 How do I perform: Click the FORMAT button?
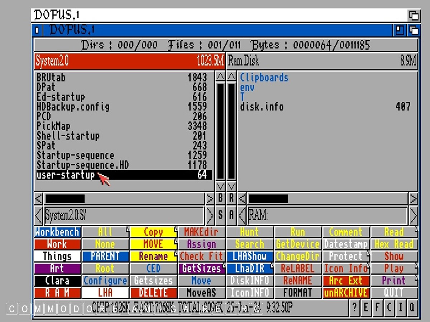297,293
